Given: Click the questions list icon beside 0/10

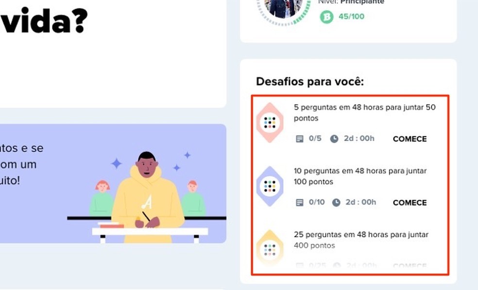Looking at the screenshot, I should click(300, 203).
